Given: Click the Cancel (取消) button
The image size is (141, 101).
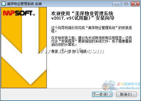Looking at the screenshot, I should pos(126,94).
